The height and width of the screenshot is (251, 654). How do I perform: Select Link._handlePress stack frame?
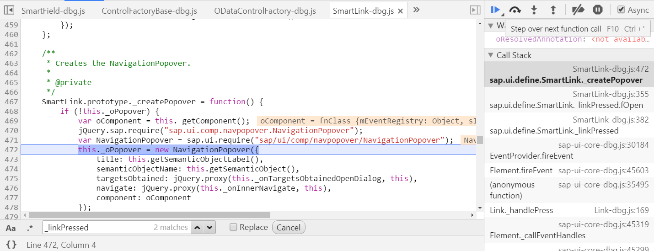569,210
